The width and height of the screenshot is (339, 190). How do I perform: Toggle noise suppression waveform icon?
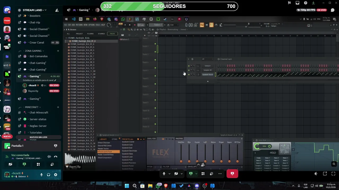coord(49,156)
